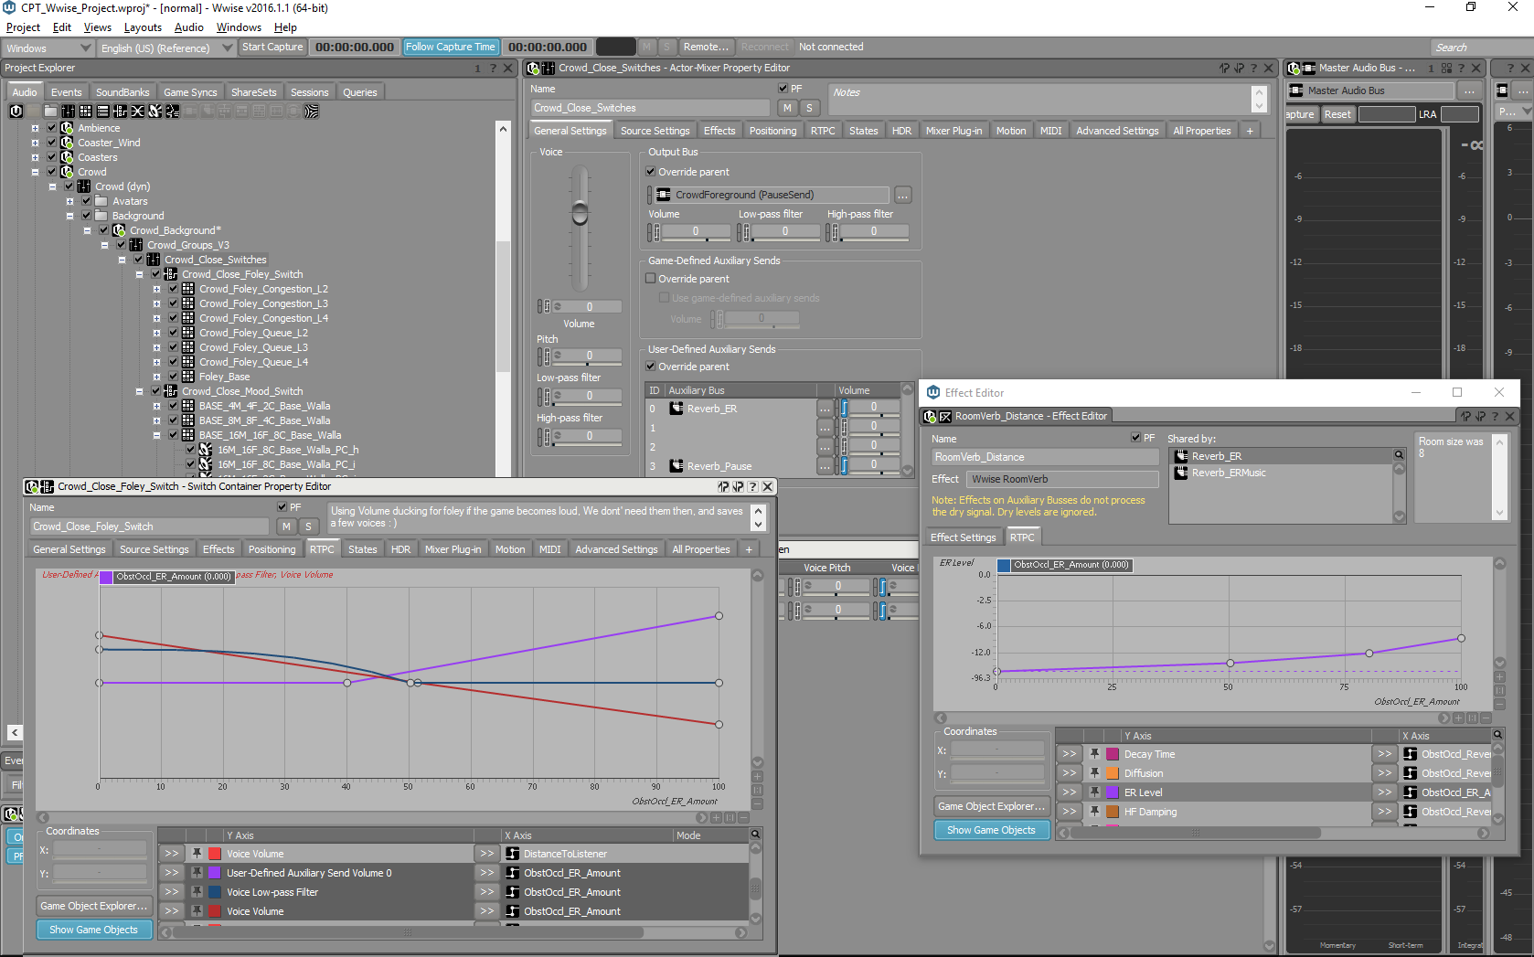
Task: Click the zoom-in plus icon under the Switch Container RTPC graph
Action: click(716, 817)
